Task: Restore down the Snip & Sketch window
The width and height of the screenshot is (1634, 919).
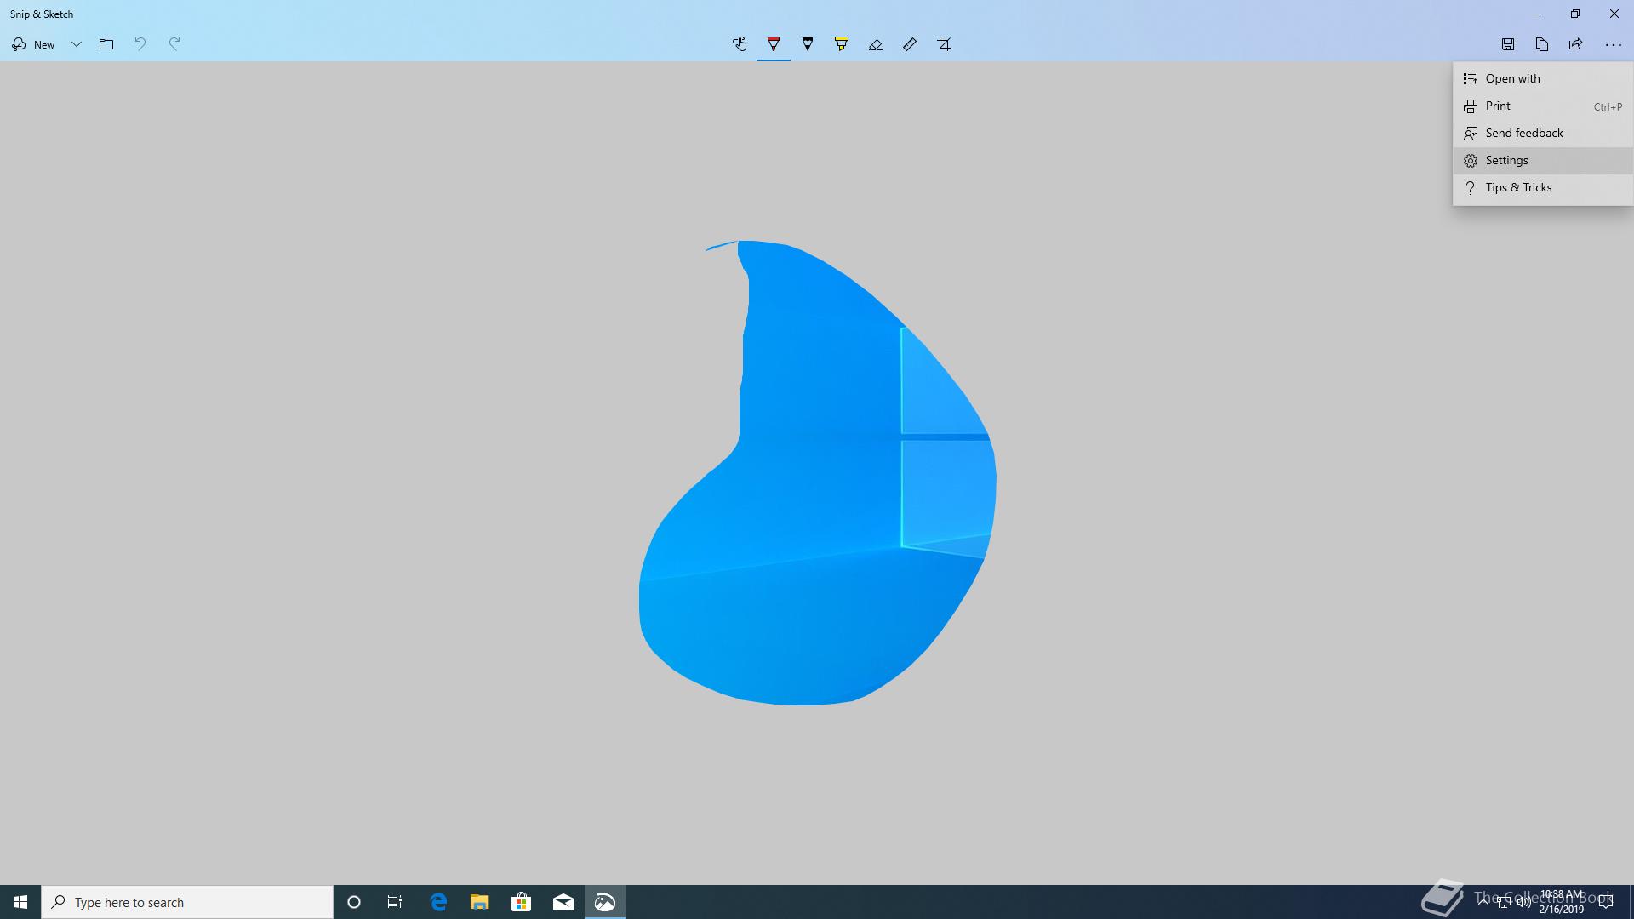Action: (1575, 14)
